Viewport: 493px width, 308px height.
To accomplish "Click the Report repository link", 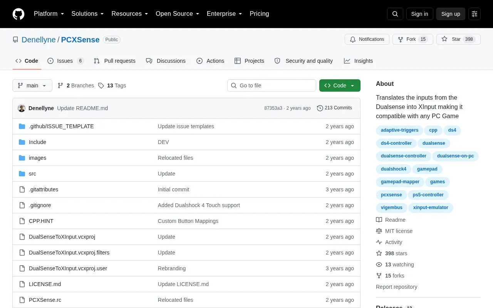I will 396,287.
